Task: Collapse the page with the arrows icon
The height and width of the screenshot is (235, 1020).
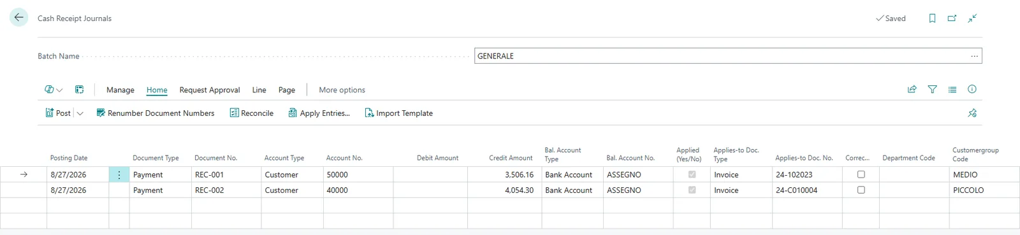Action: tap(972, 18)
